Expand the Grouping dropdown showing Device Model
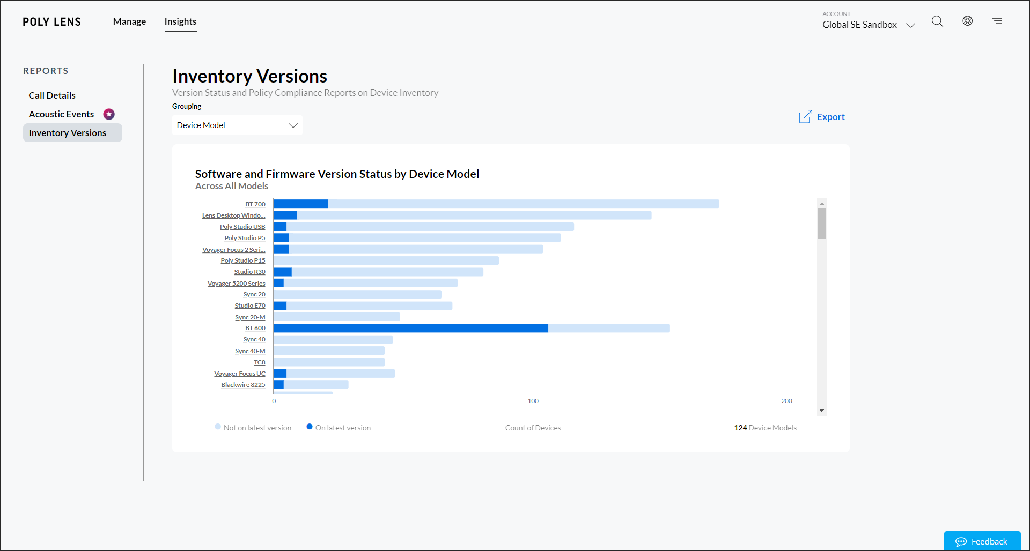The height and width of the screenshot is (551, 1030). point(237,125)
